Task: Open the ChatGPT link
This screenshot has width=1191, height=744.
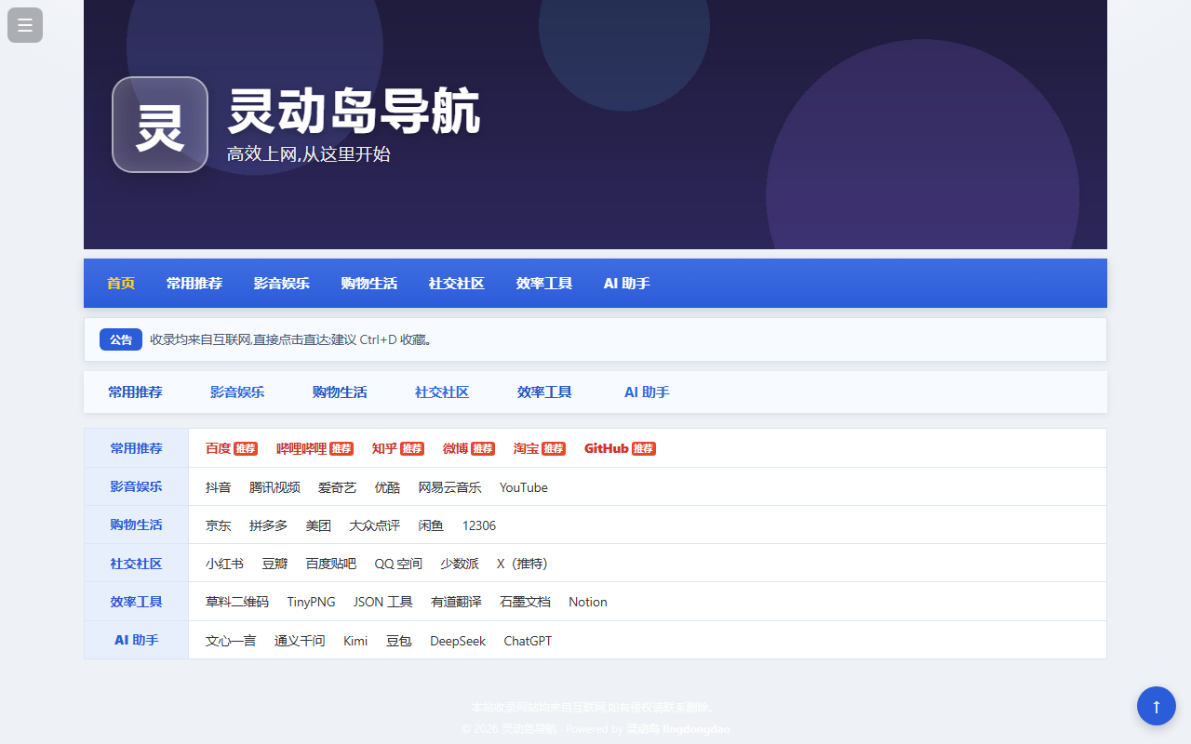Action: point(528,641)
